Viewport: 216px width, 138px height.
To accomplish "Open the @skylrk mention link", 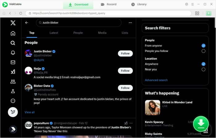I will coord(39,60).
